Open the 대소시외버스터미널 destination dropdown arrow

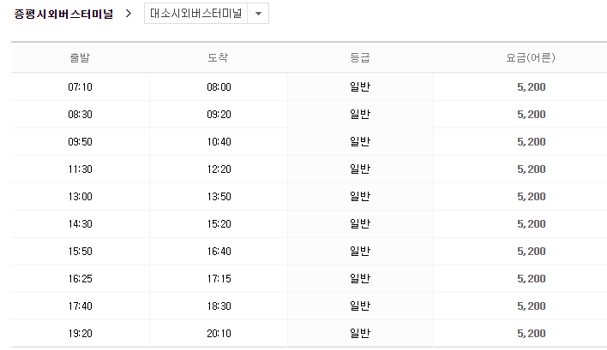pos(258,14)
